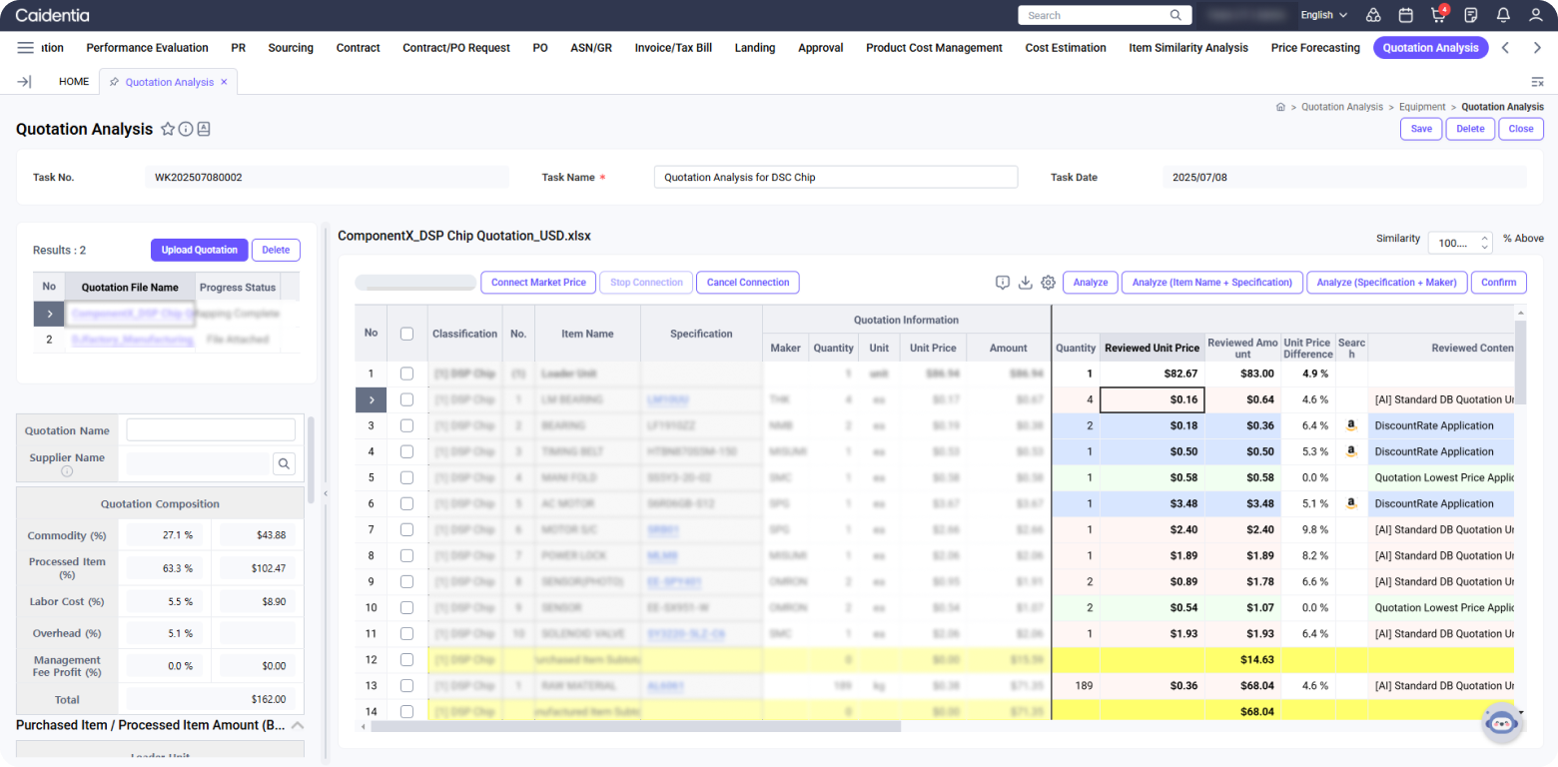1558x767 pixels.
Task: Open the calendar icon in header
Action: [x=1405, y=15]
